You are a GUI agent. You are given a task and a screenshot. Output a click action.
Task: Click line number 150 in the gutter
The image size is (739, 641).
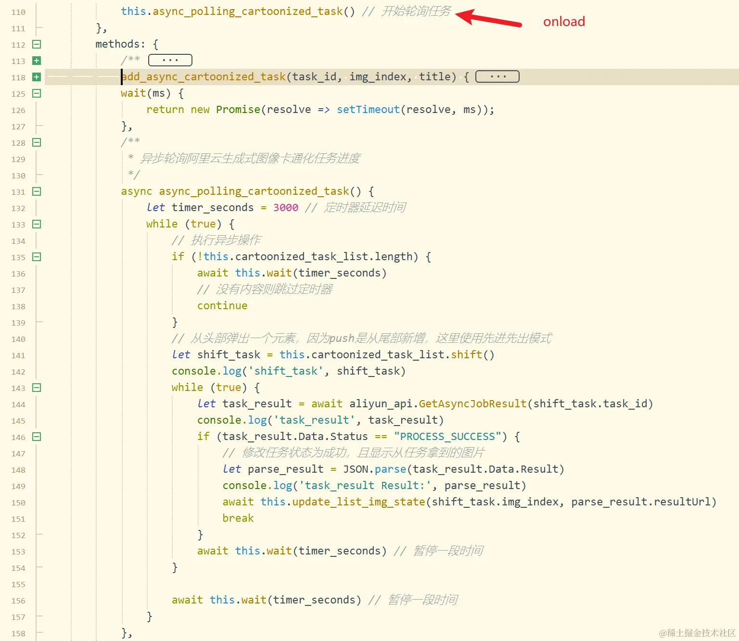pyautogui.click(x=18, y=503)
